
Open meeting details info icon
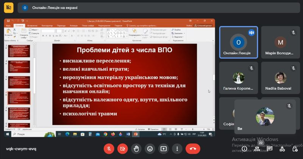tap(244, 149)
